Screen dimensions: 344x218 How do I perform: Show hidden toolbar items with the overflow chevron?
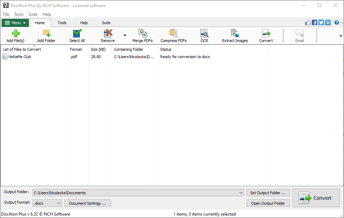341,36
